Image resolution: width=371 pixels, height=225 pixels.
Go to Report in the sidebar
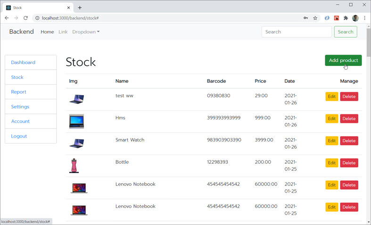[x=19, y=92]
